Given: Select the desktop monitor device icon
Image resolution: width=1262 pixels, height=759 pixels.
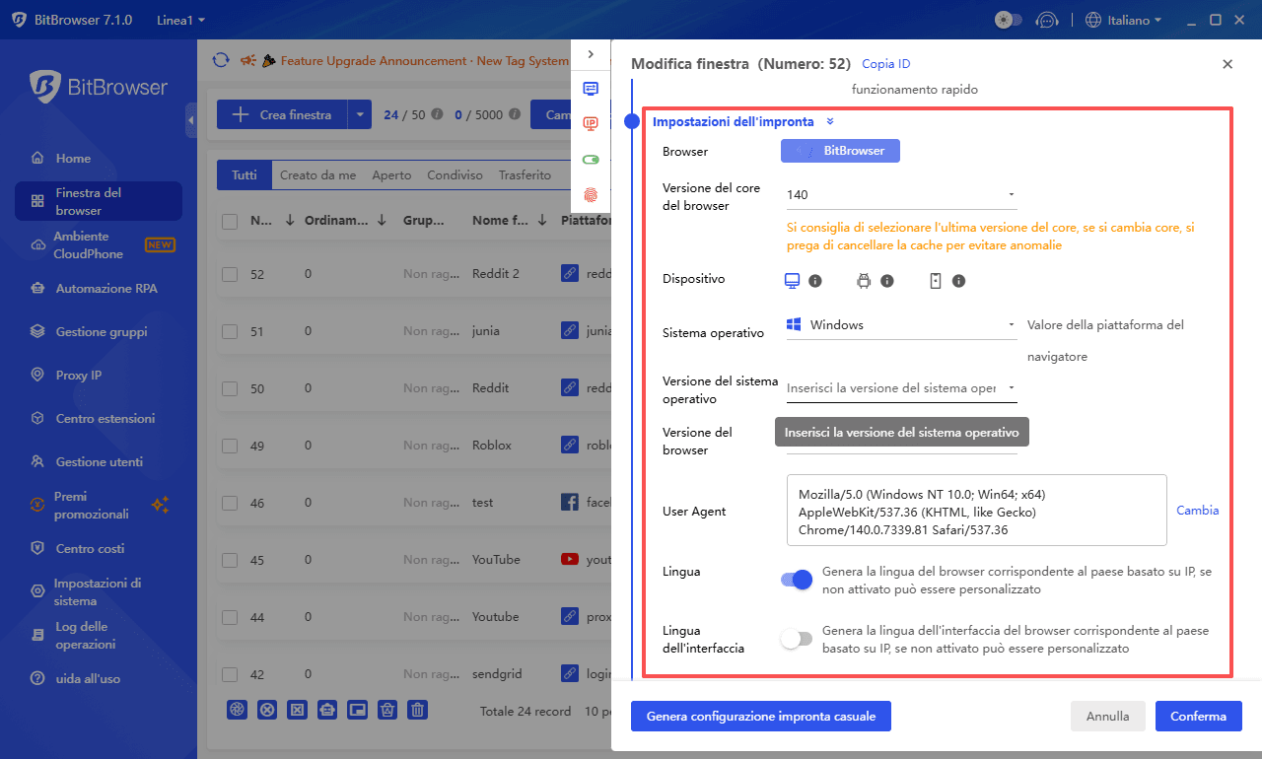Looking at the screenshot, I should pos(791,281).
